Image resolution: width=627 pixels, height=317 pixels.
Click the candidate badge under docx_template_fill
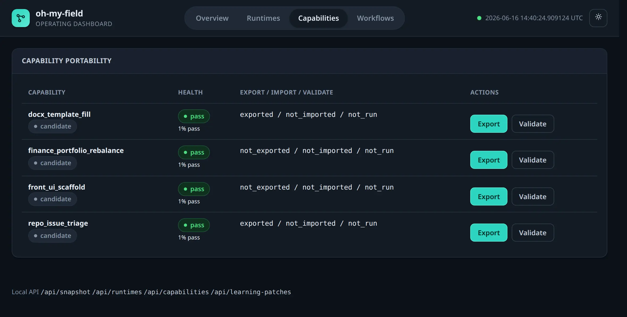[x=53, y=126]
